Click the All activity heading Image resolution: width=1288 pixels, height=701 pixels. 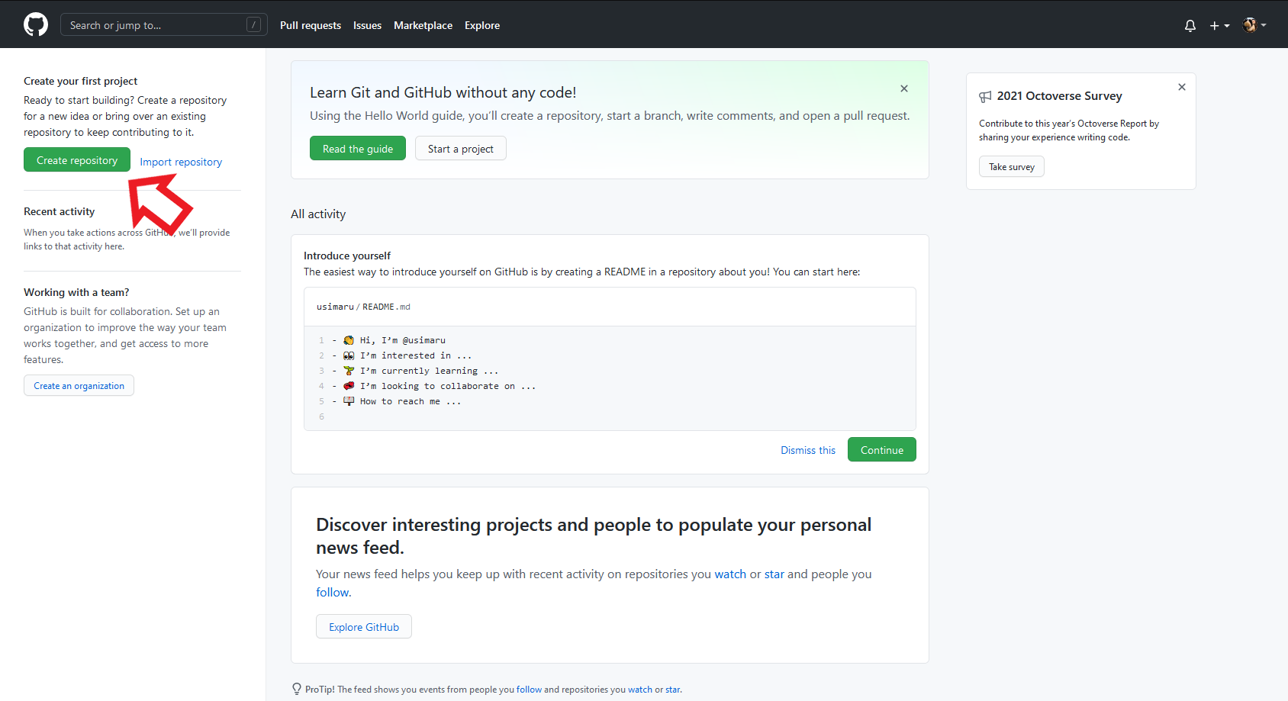(318, 214)
